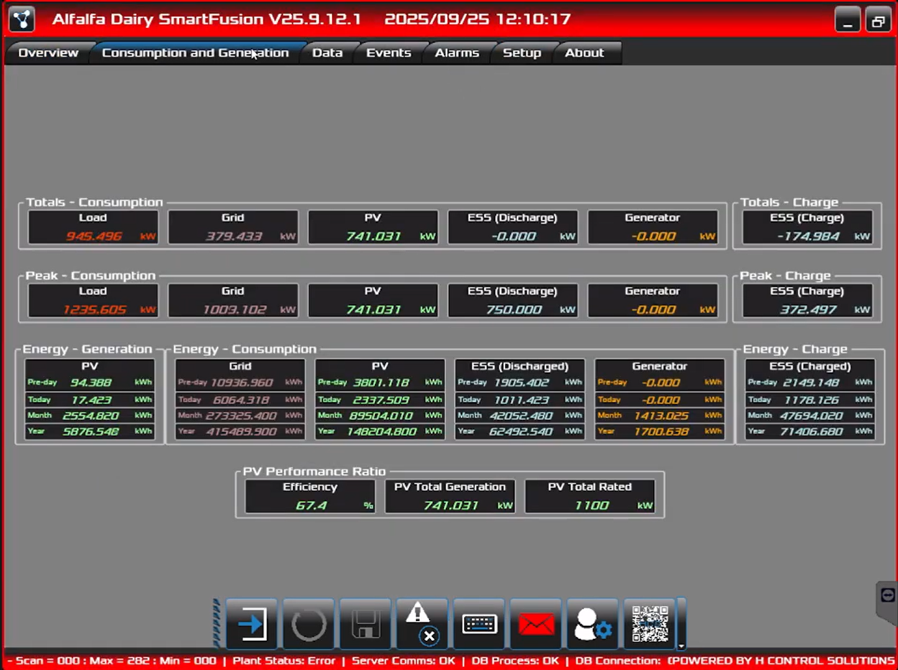Select the Setup tab
Screen dimensions: 898x670
coord(522,53)
